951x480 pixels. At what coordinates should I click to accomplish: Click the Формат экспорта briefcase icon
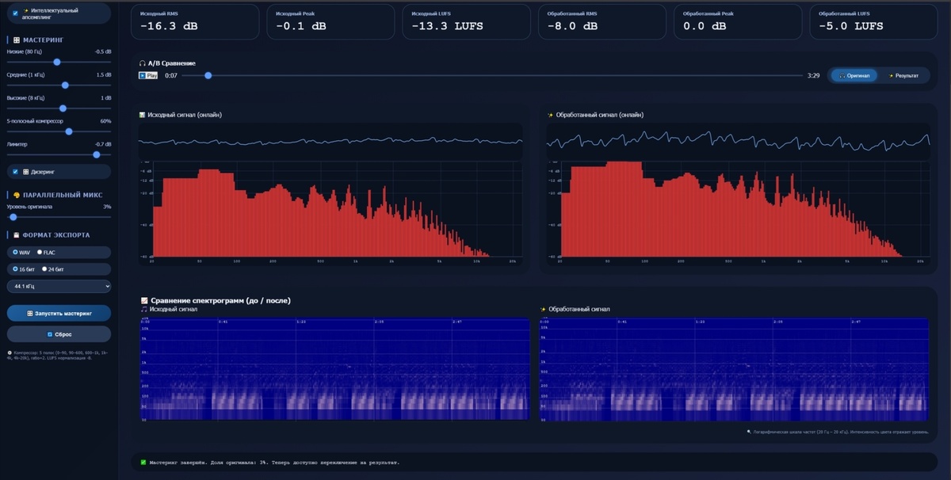15,235
